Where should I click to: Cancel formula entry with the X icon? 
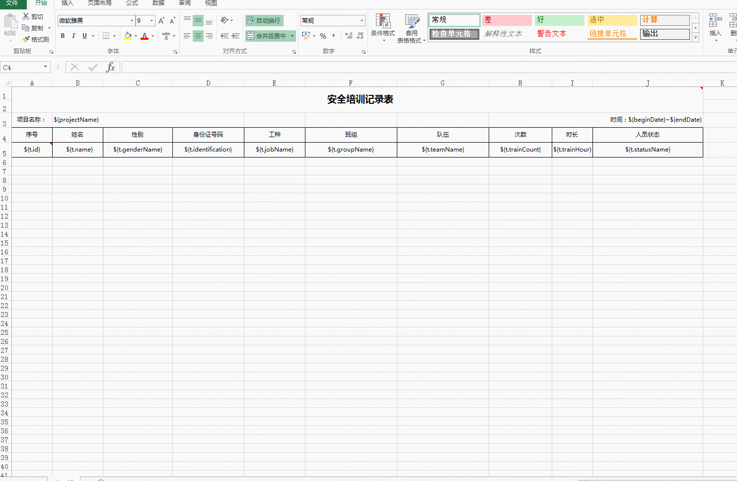75,67
